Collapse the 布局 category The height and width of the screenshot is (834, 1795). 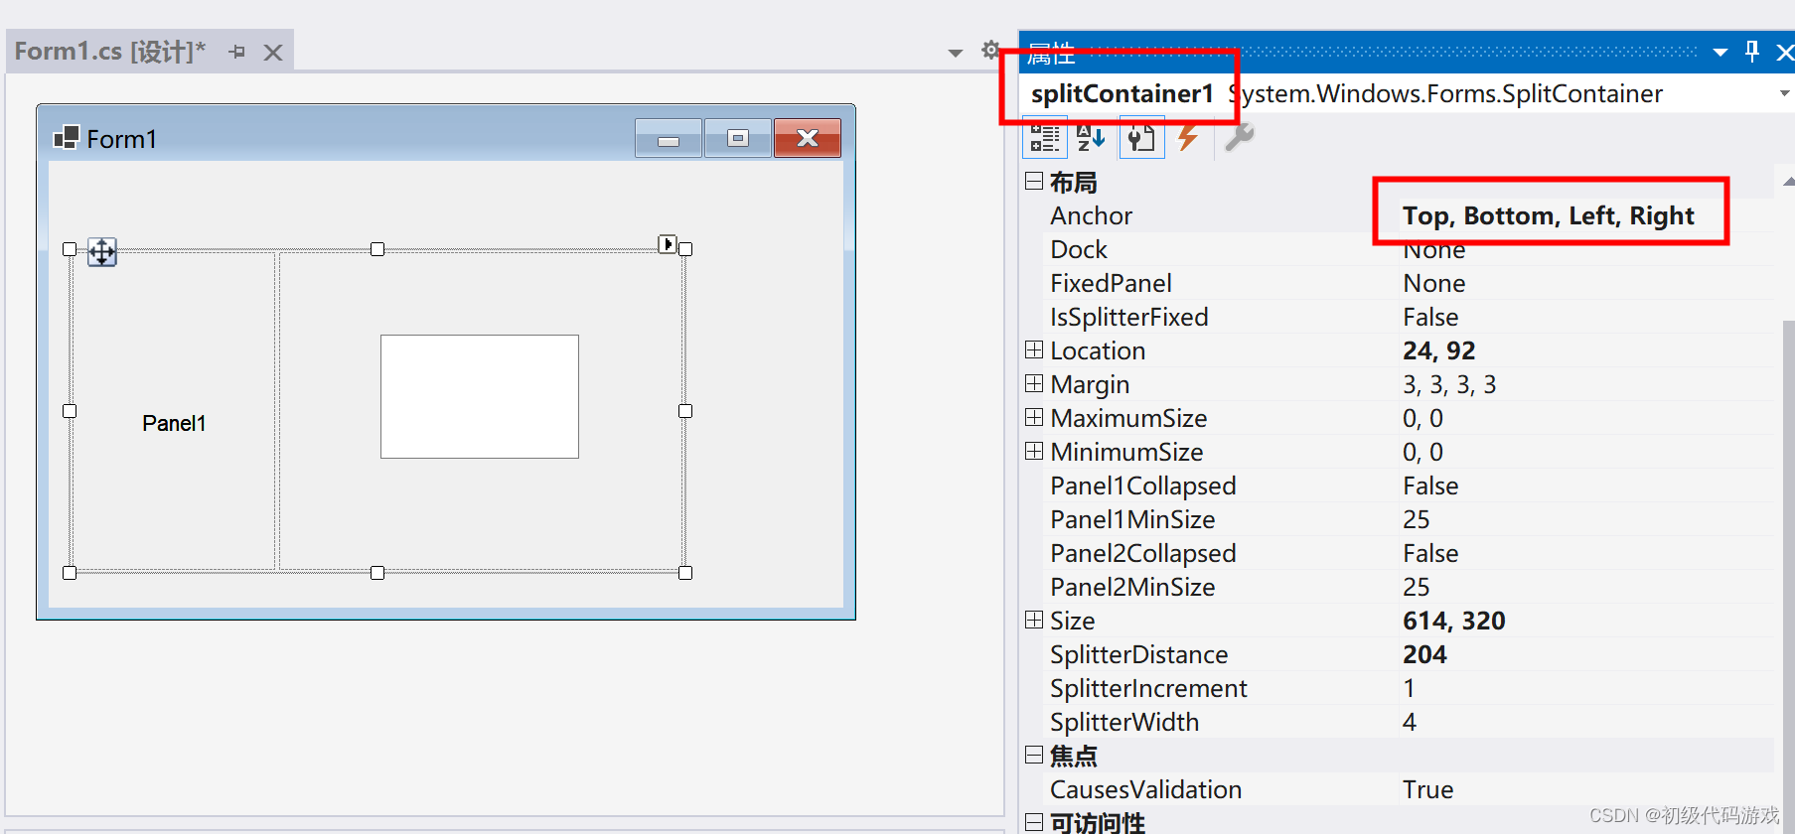(x=1034, y=182)
